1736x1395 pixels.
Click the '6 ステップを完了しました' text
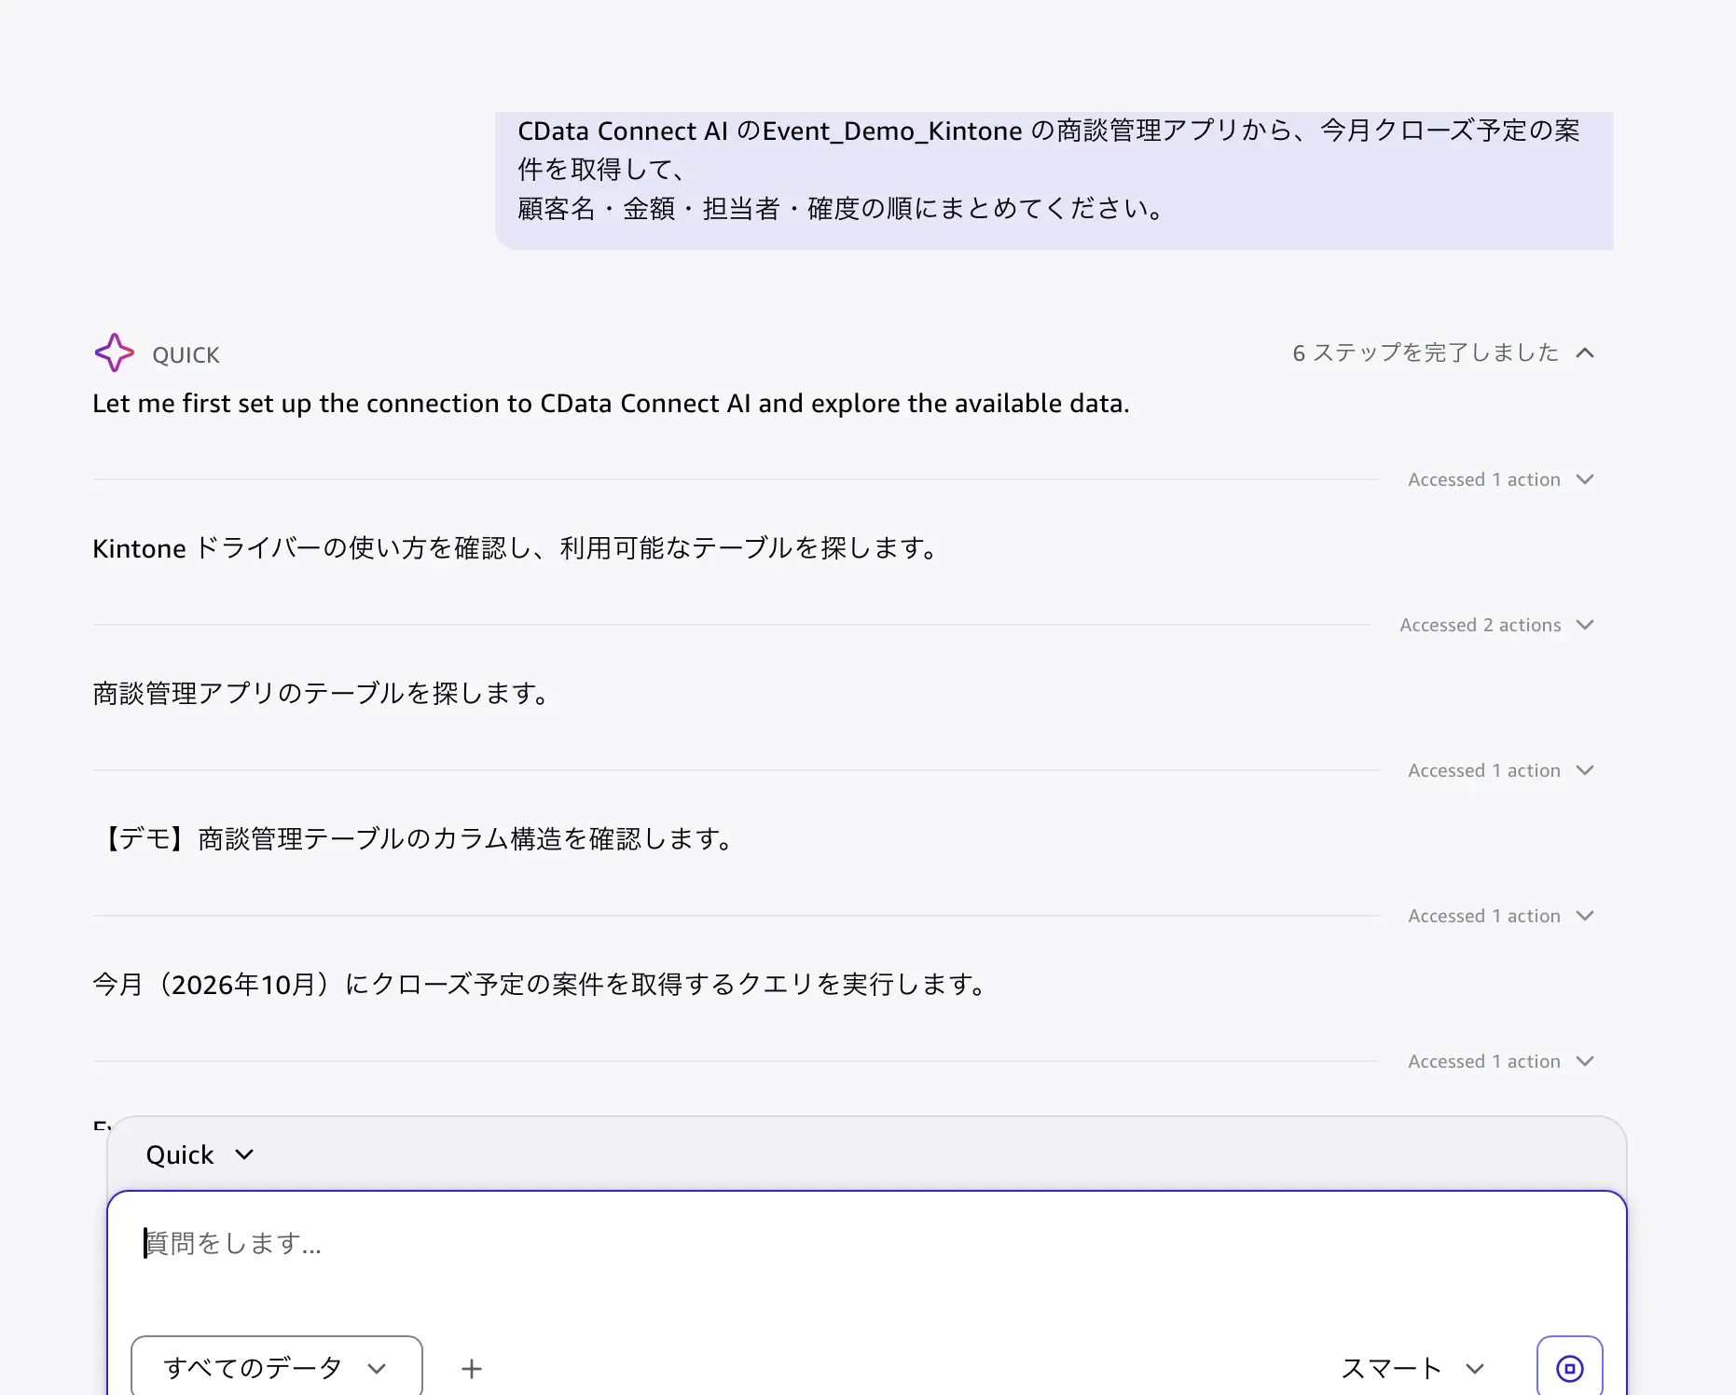(1426, 352)
